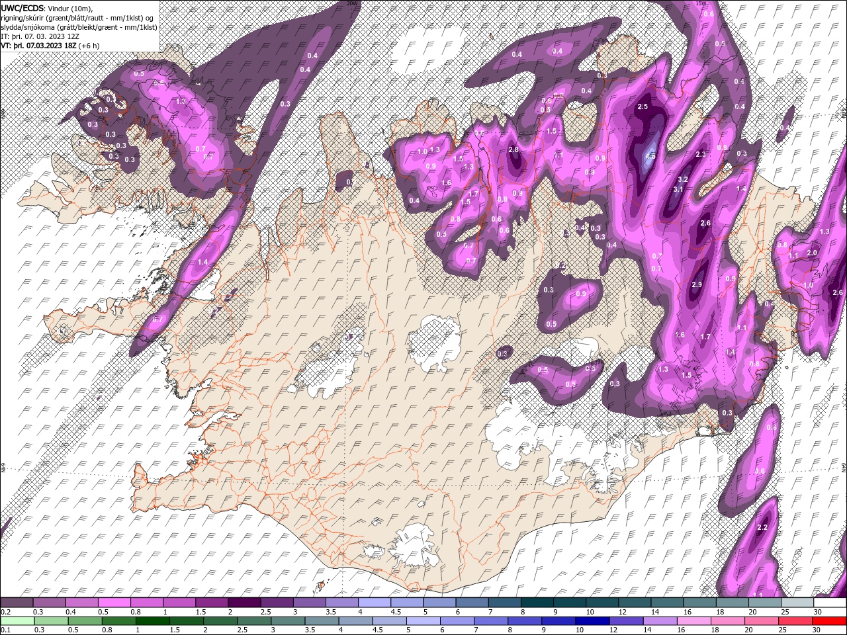Select the rain-scale swatch above label 25
Image resolution: width=847 pixels, height=635 pixels.
click(x=794, y=621)
